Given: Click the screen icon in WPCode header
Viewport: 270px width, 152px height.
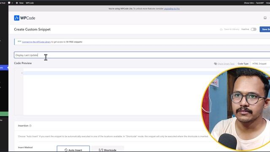Looking at the screenshot, I should 265,18.
